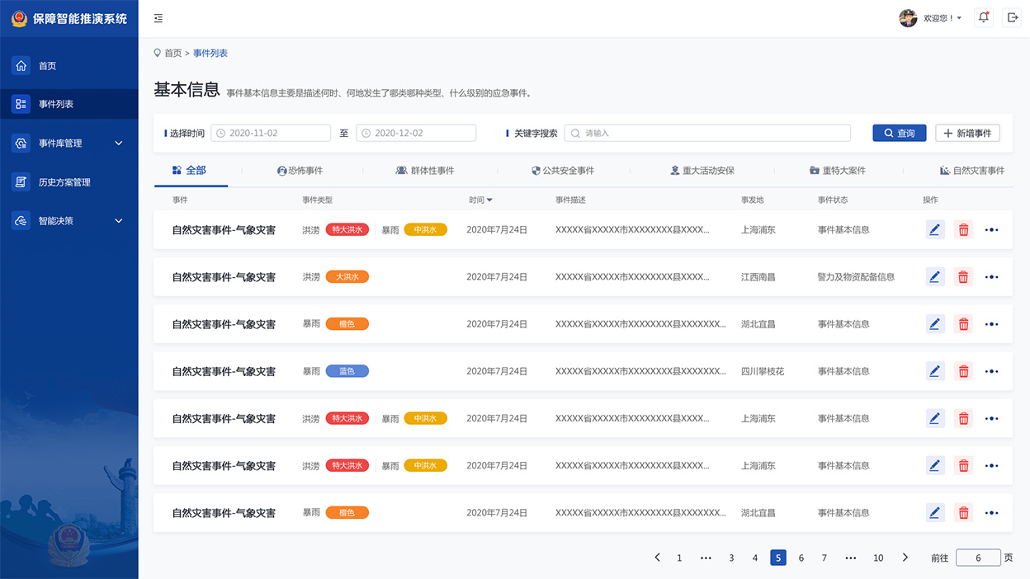The height and width of the screenshot is (579, 1030).
Task: Edit the 江西南昌 event with the pencil icon
Action: (935, 277)
